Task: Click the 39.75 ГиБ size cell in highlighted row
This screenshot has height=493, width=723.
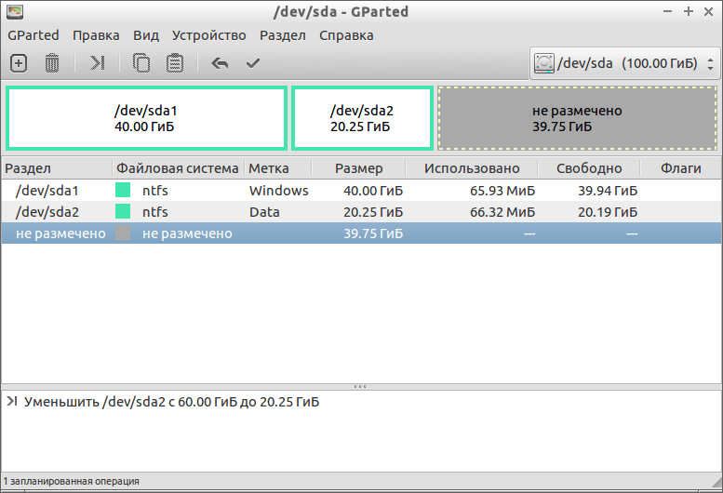Action: [373, 233]
